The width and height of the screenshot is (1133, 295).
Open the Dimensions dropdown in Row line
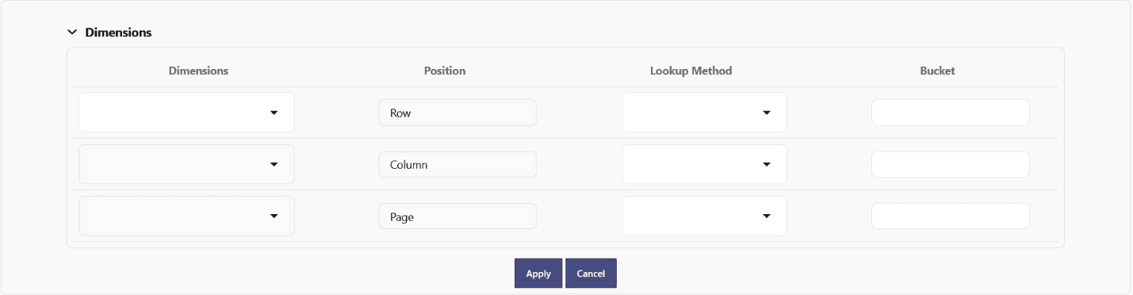click(x=186, y=113)
